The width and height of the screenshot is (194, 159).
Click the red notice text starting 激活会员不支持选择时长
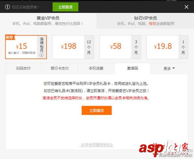point(96,98)
